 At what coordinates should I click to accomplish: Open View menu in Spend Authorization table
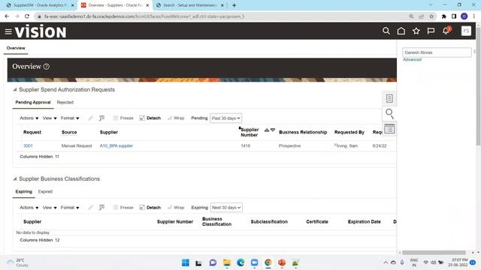pos(50,118)
